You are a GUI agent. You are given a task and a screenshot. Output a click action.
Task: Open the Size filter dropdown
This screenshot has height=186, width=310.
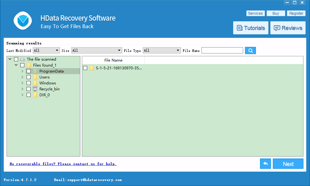pos(97,50)
